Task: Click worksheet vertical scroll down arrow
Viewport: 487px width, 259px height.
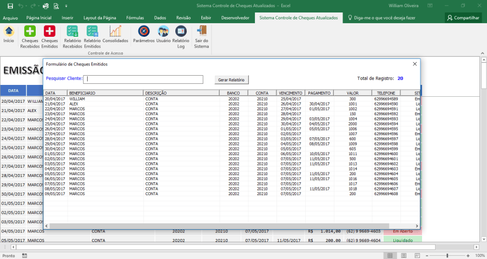Action: [x=484, y=239]
